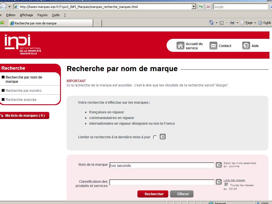
Task: Expand the address bar URL dropdown
Action: 194,7
